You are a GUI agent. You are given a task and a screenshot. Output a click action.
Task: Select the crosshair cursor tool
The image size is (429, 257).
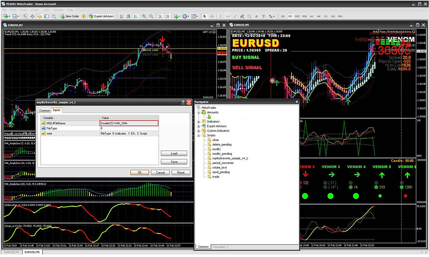point(212,16)
